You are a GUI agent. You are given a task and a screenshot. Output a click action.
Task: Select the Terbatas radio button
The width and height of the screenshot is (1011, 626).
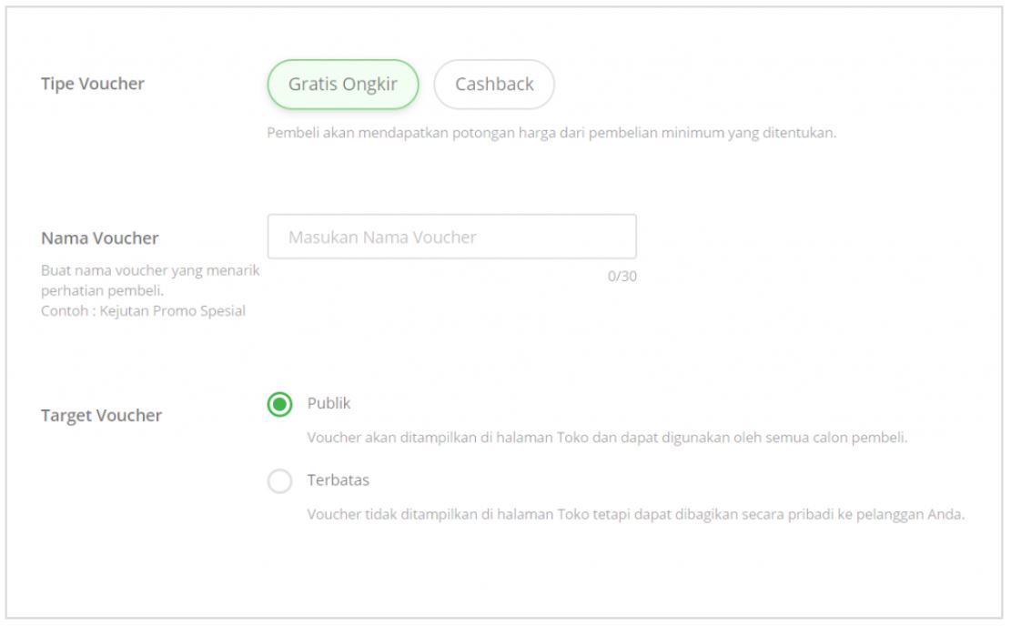tap(280, 481)
